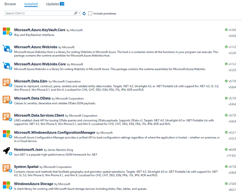Click the search magnifier icon

click(76, 13)
